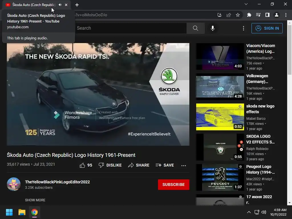Open TheYellowBlackPinkLogoEditor2022 channel link
The height and width of the screenshot is (219, 292).
pyautogui.click(x=57, y=182)
